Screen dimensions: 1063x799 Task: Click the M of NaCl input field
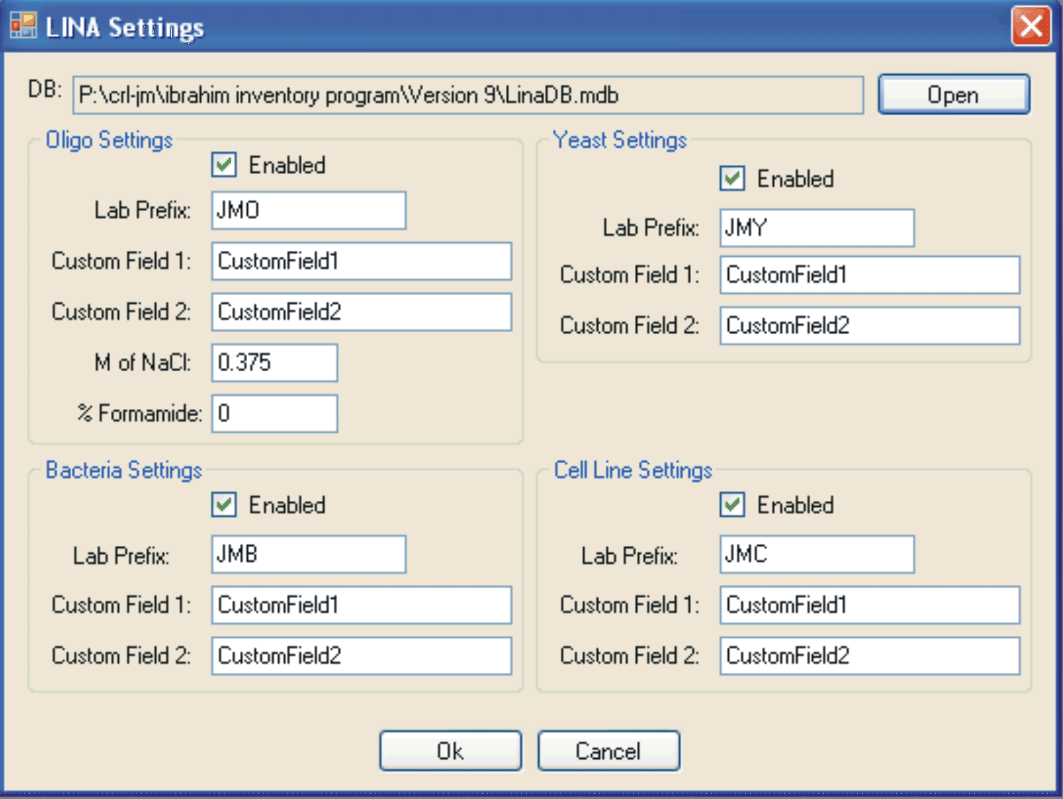click(x=274, y=363)
